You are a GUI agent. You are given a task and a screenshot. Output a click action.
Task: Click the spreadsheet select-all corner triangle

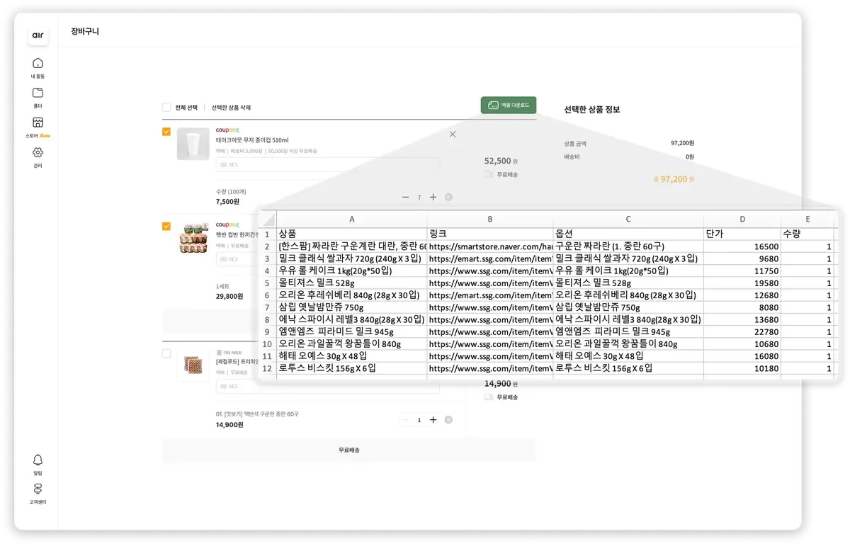click(267, 220)
